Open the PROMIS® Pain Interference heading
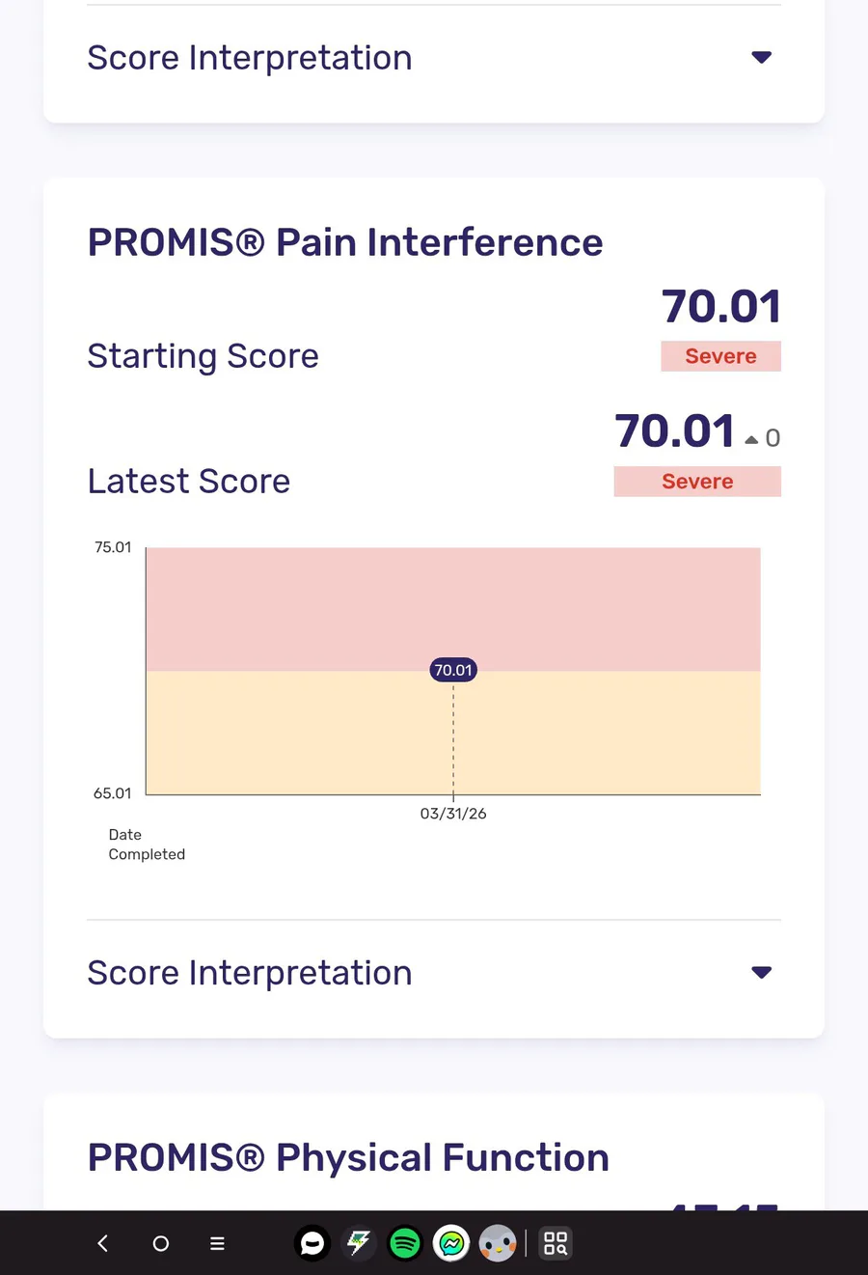 tap(345, 242)
